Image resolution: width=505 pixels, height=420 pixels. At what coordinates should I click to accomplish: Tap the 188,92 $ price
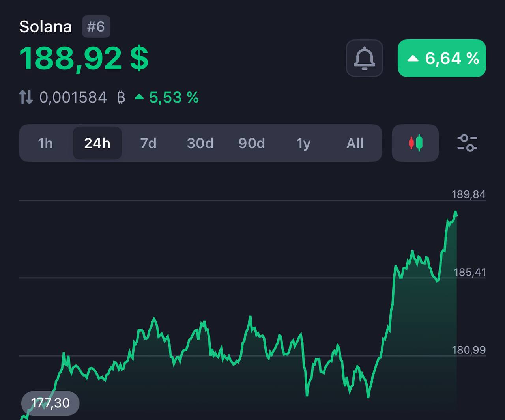tap(84, 58)
